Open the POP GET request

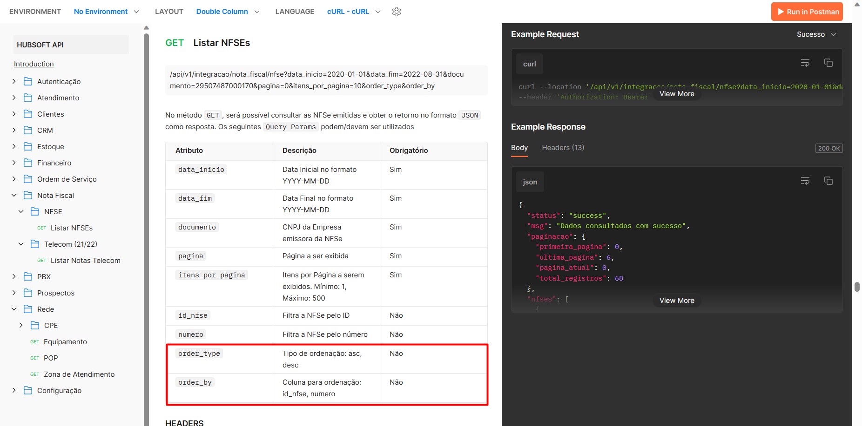click(51, 358)
